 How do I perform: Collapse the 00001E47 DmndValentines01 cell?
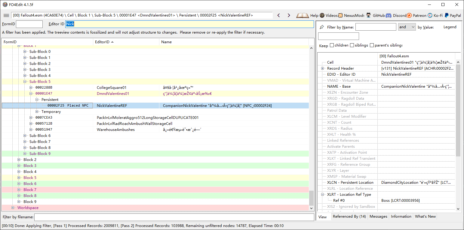31,94
